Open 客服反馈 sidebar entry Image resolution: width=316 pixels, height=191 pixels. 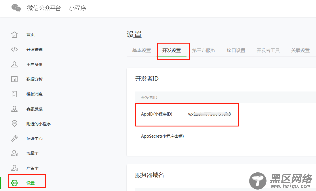(x=35, y=109)
